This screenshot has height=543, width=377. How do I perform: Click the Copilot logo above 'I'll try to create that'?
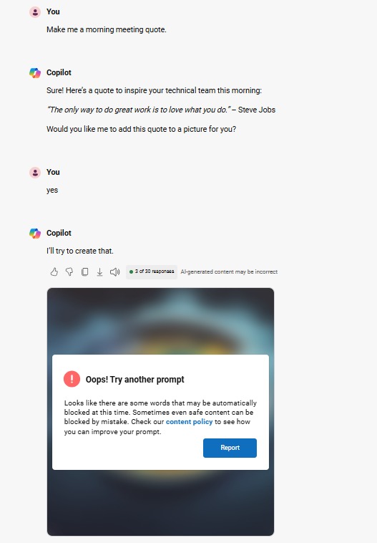pos(35,233)
